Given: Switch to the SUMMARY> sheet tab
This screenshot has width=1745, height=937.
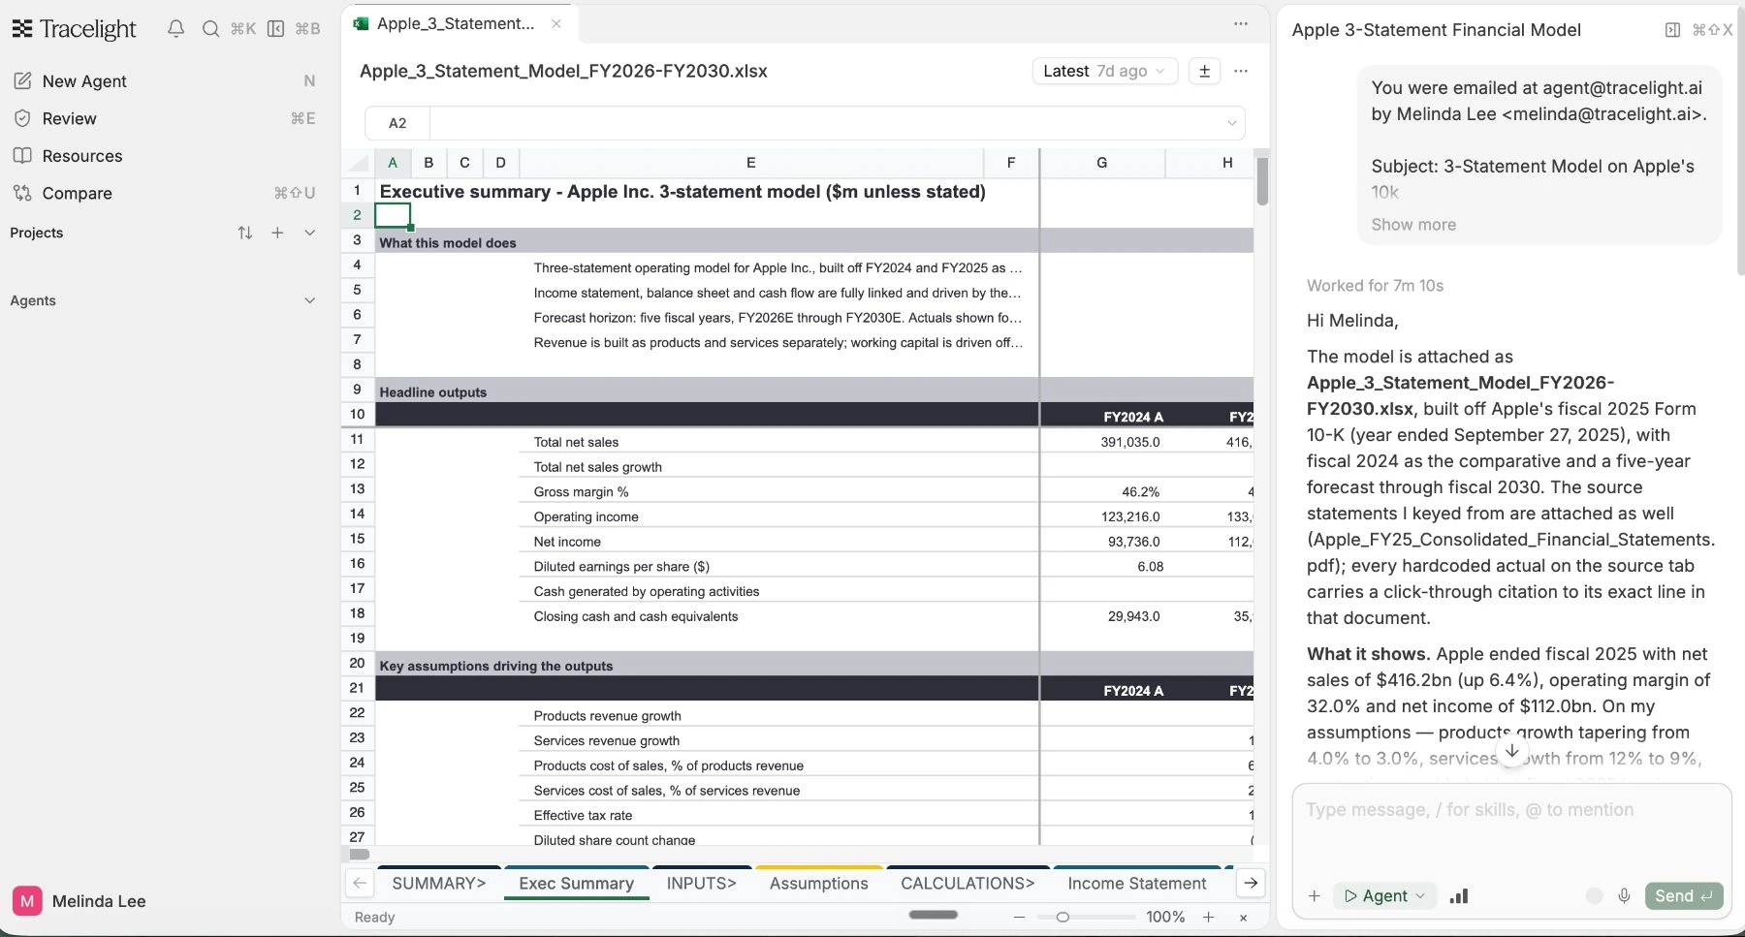Looking at the screenshot, I should pos(438,884).
